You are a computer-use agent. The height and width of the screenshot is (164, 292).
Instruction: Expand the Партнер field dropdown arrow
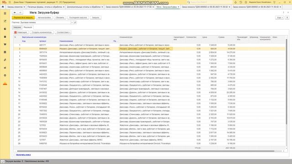click(72, 22)
